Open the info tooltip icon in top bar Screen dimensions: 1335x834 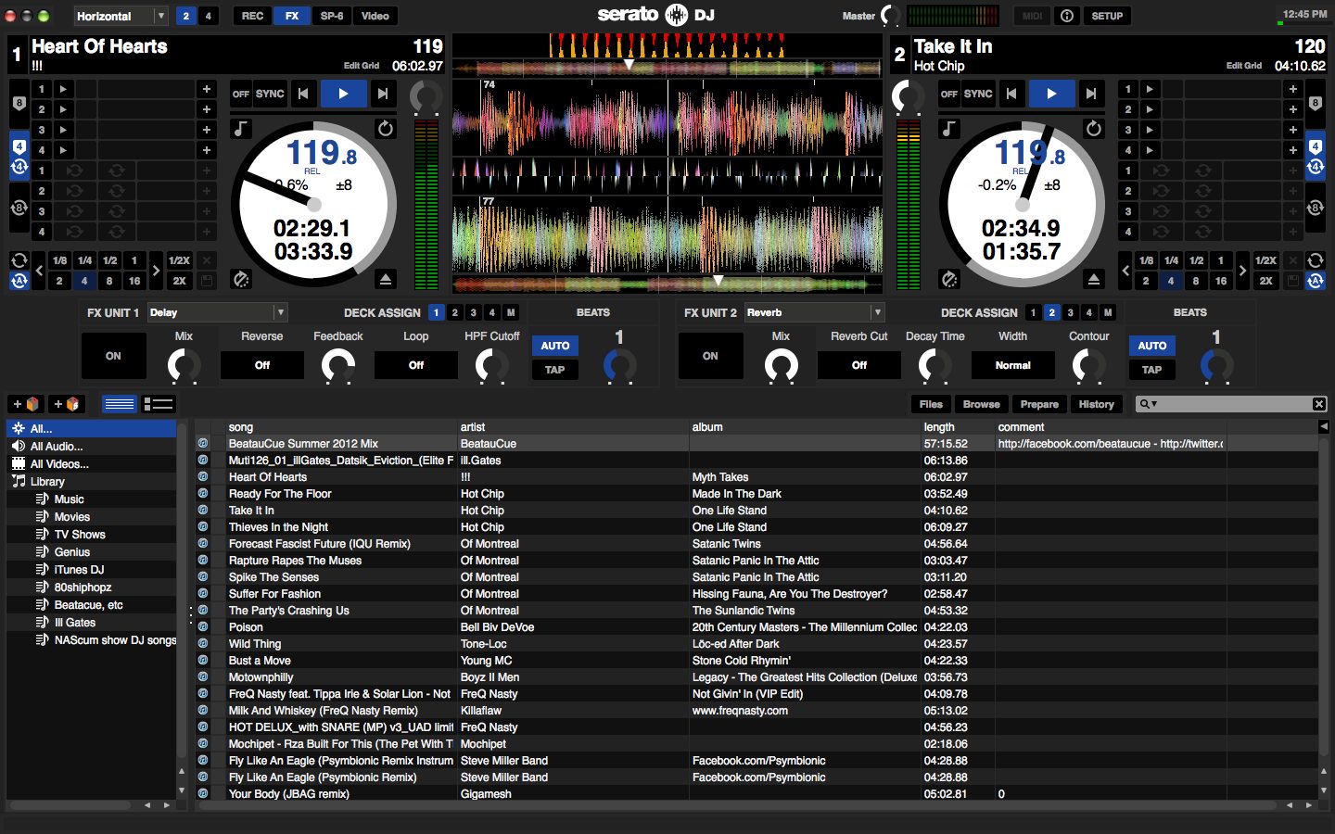coord(1067,16)
